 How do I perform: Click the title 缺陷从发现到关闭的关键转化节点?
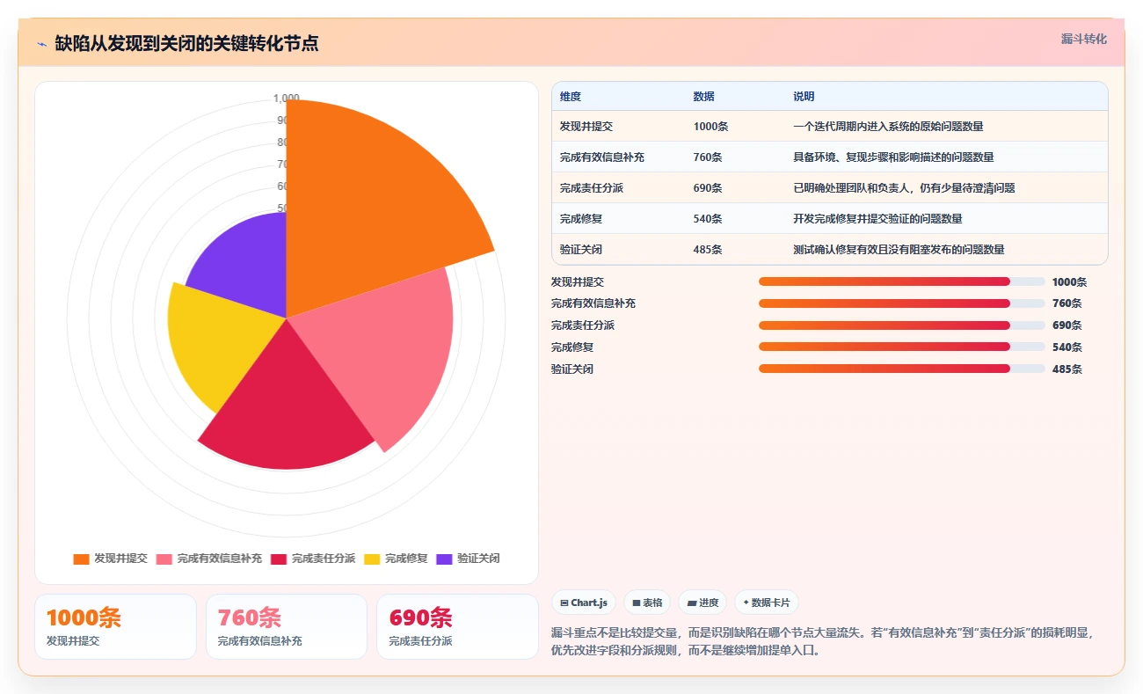pos(186,43)
